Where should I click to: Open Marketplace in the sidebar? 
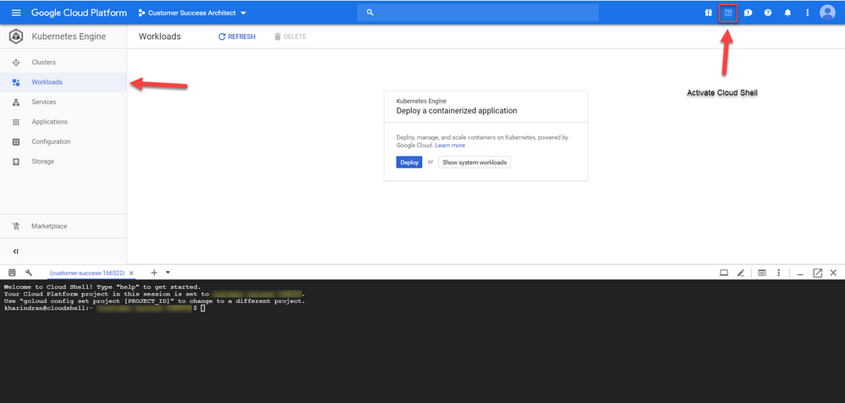coord(63,226)
